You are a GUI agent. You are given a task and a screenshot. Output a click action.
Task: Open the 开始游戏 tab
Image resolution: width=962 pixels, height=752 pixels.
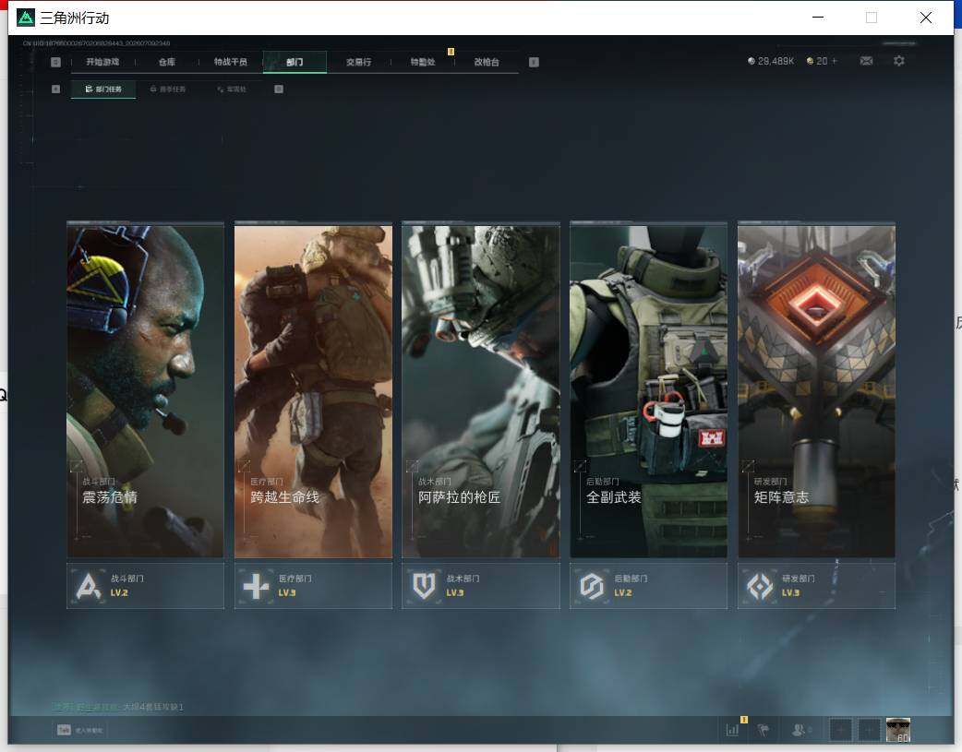tap(102, 62)
